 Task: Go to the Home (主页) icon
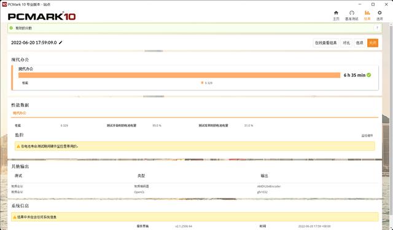pos(336,13)
